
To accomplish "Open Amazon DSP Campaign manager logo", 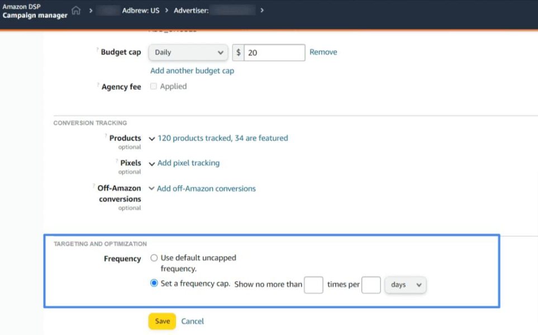I will (35, 11).
